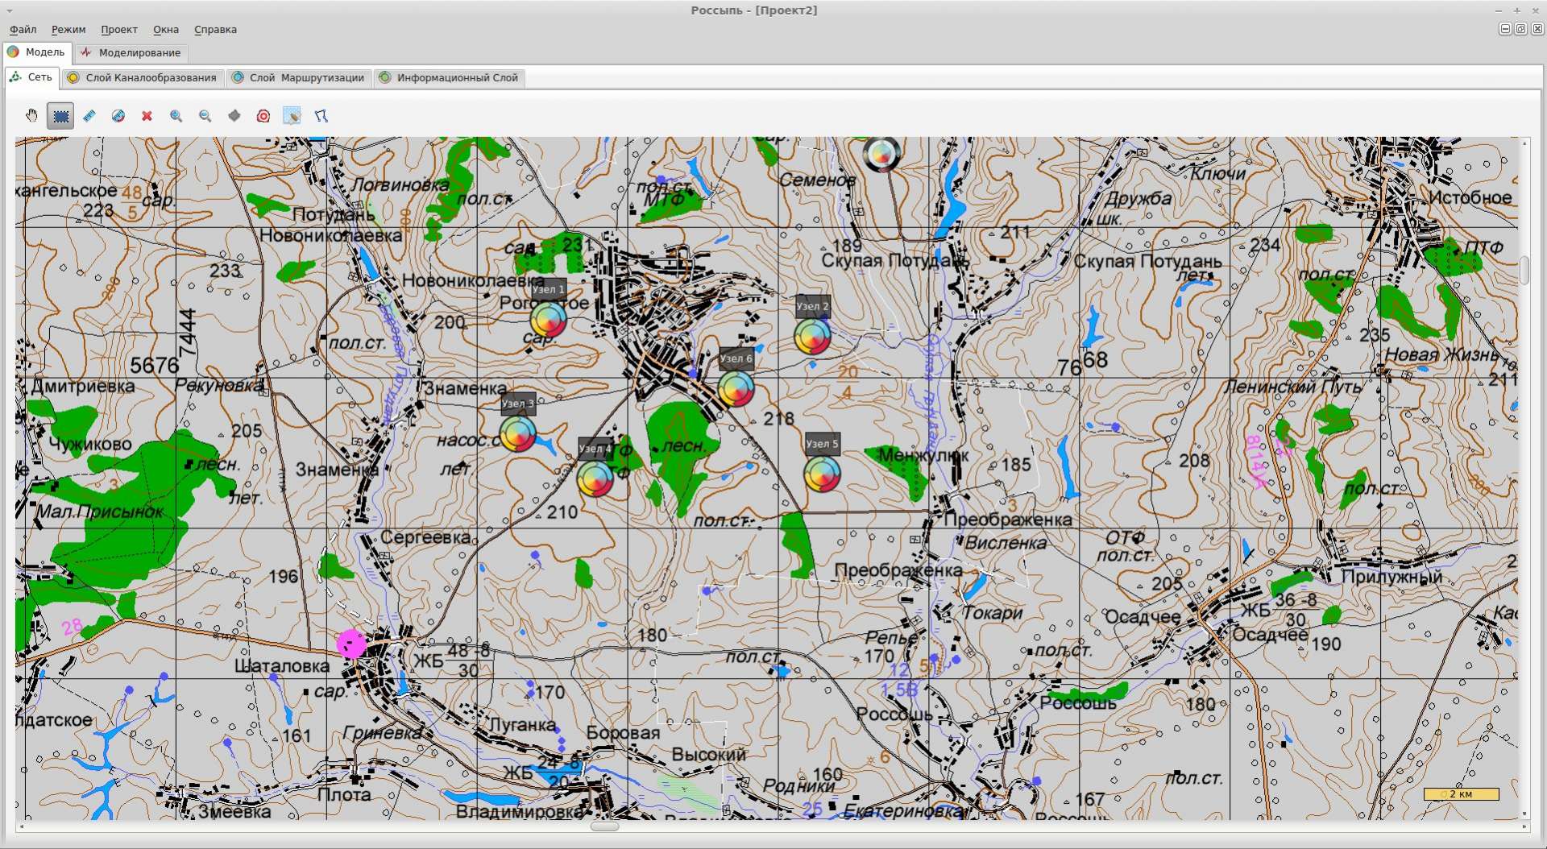Select node Узел 2 on the map

[x=812, y=337]
